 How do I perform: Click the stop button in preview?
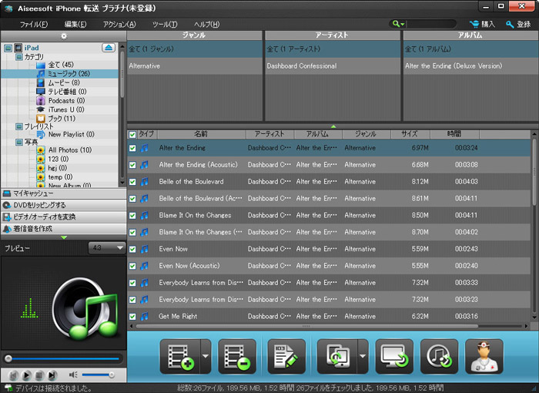[x=39, y=375]
